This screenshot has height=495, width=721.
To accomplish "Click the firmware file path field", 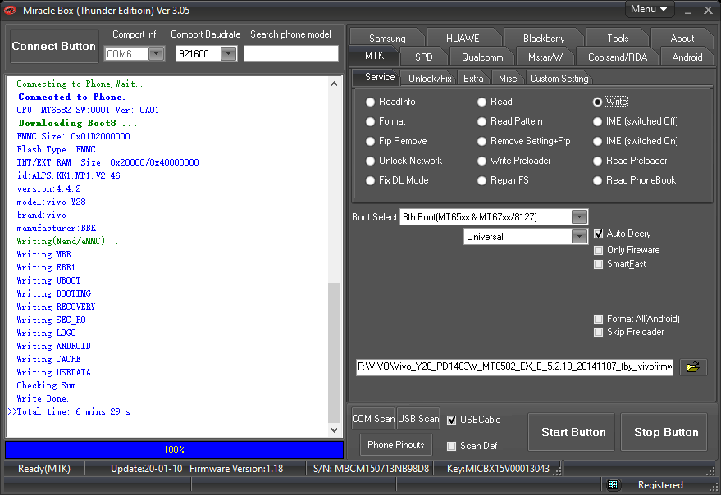I will (x=514, y=367).
